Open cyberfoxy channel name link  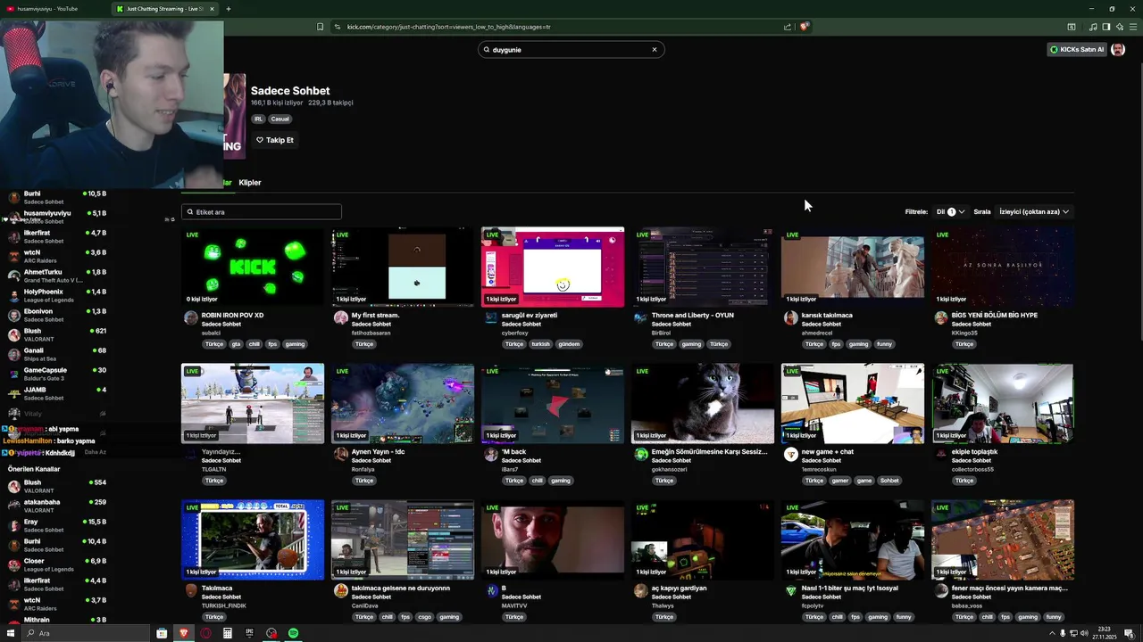(514, 333)
